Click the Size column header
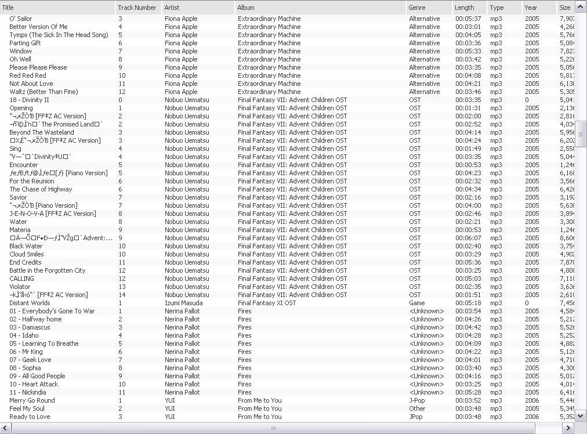Image resolution: width=587 pixels, height=434 pixels. coord(566,8)
